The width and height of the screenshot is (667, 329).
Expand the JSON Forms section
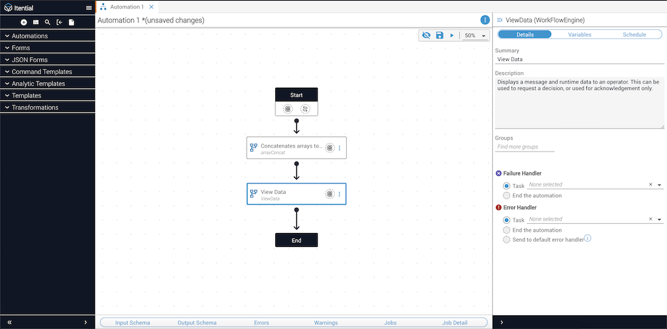[48, 60]
